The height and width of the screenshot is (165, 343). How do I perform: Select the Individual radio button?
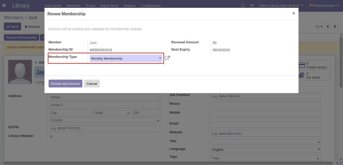[x=36, y=63]
